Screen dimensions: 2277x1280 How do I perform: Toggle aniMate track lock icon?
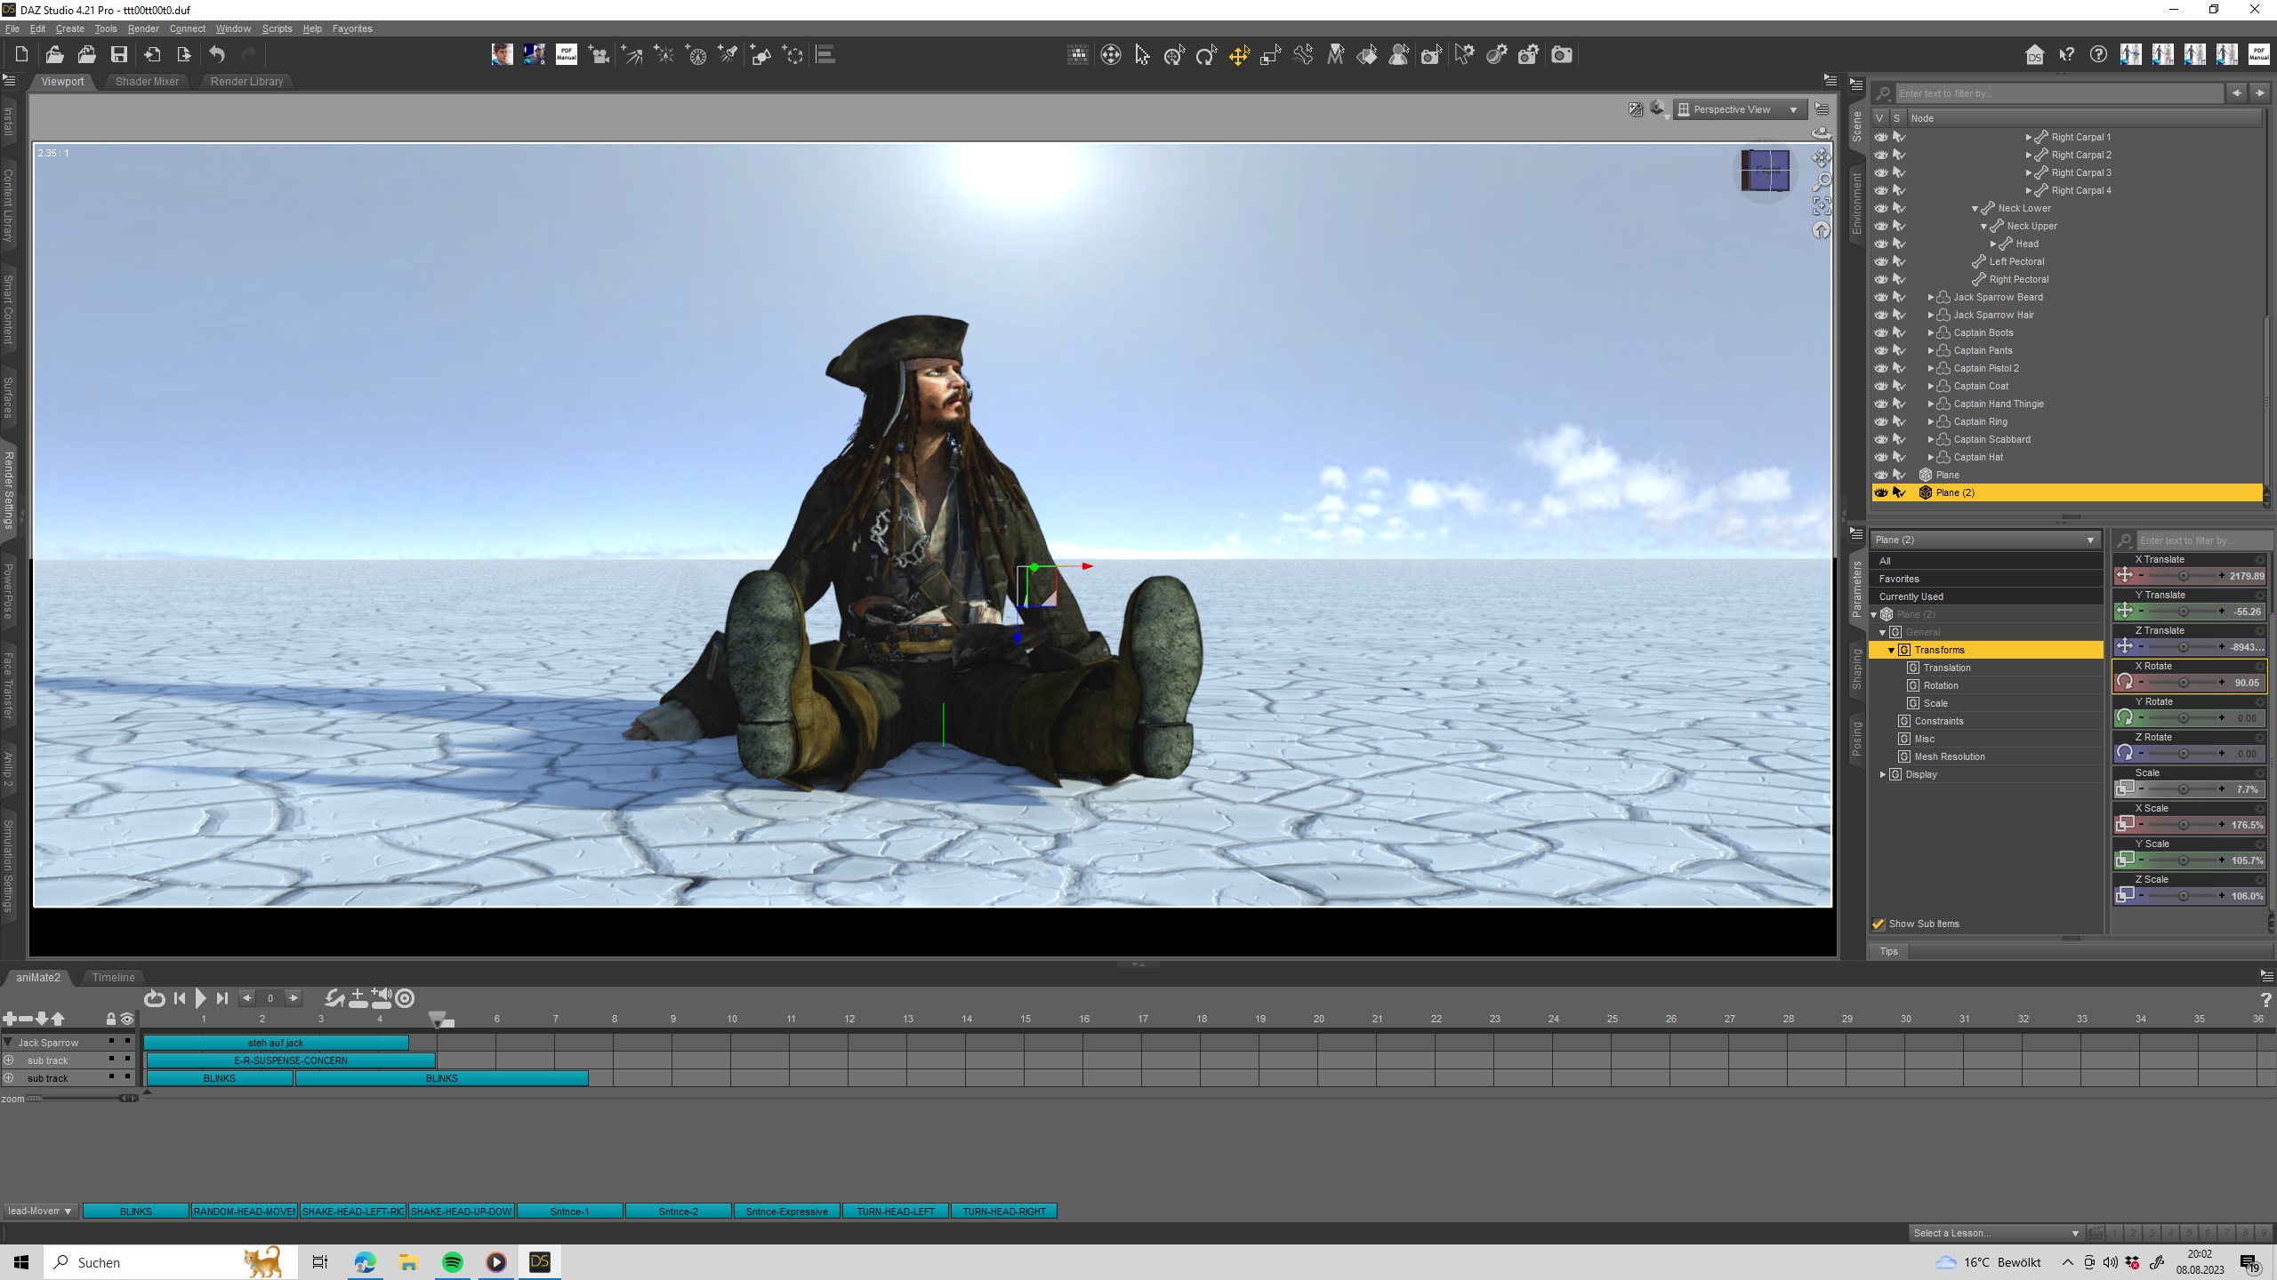[x=111, y=1019]
